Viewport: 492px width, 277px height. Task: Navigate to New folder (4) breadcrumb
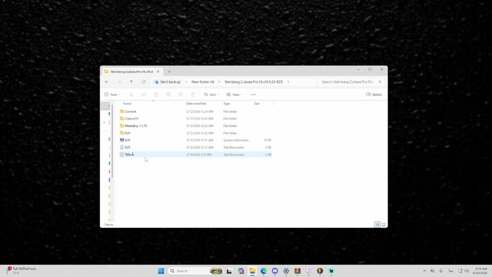click(203, 81)
